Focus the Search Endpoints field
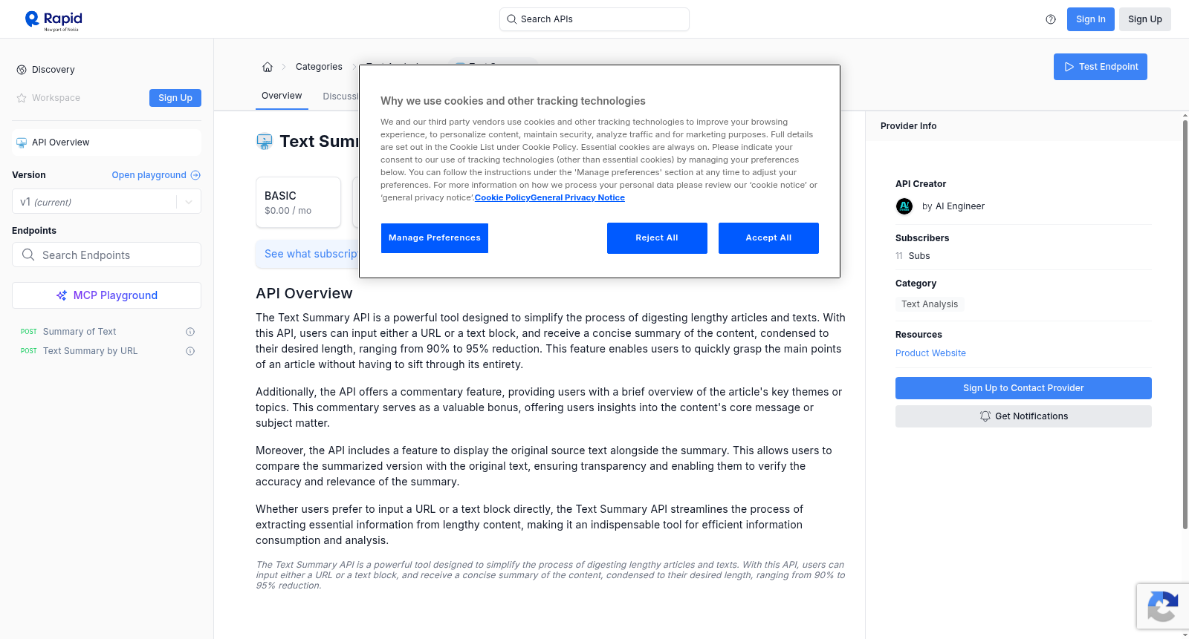1189x639 pixels. (x=106, y=255)
